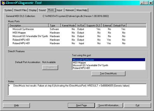
Task: Click Save All Information button
Action: tap(109, 105)
